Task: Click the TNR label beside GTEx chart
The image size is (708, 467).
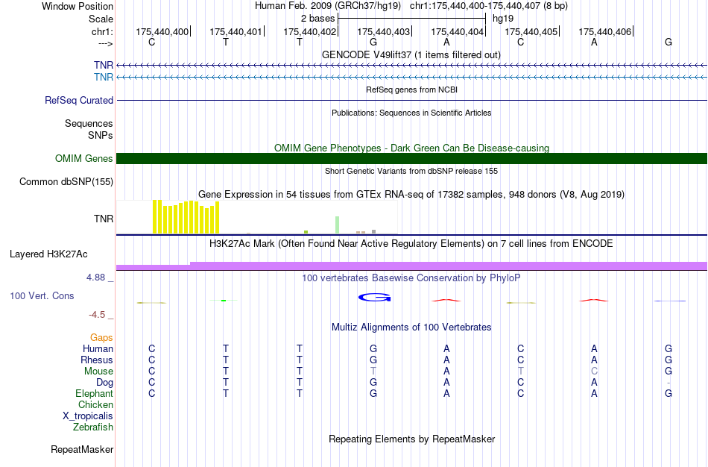Action: tap(104, 219)
